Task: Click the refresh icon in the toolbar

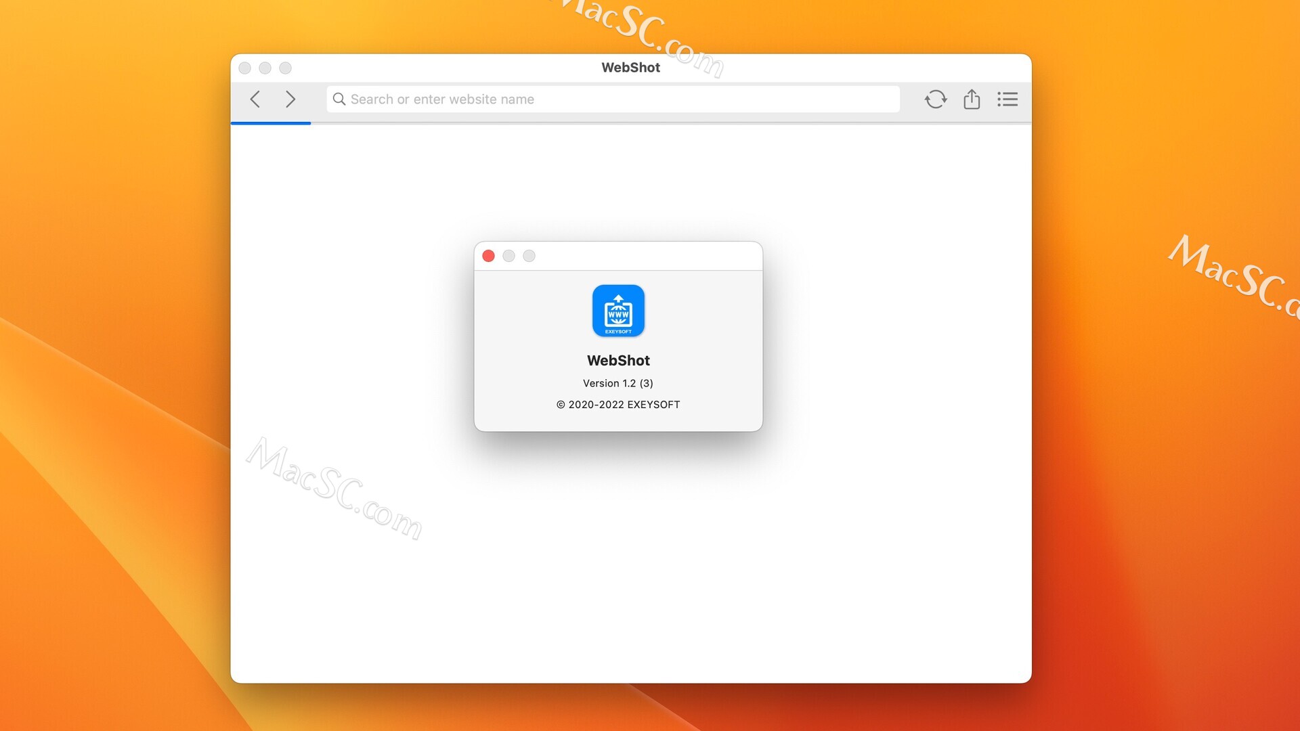Action: 935,99
